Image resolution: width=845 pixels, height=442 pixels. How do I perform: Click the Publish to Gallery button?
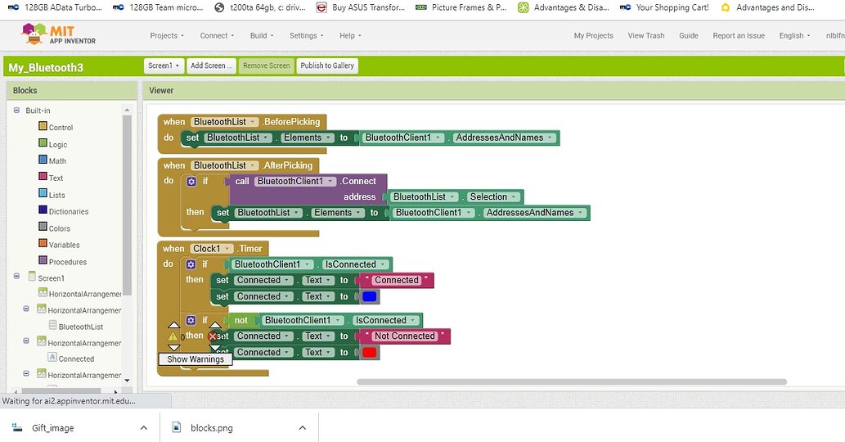click(x=327, y=65)
